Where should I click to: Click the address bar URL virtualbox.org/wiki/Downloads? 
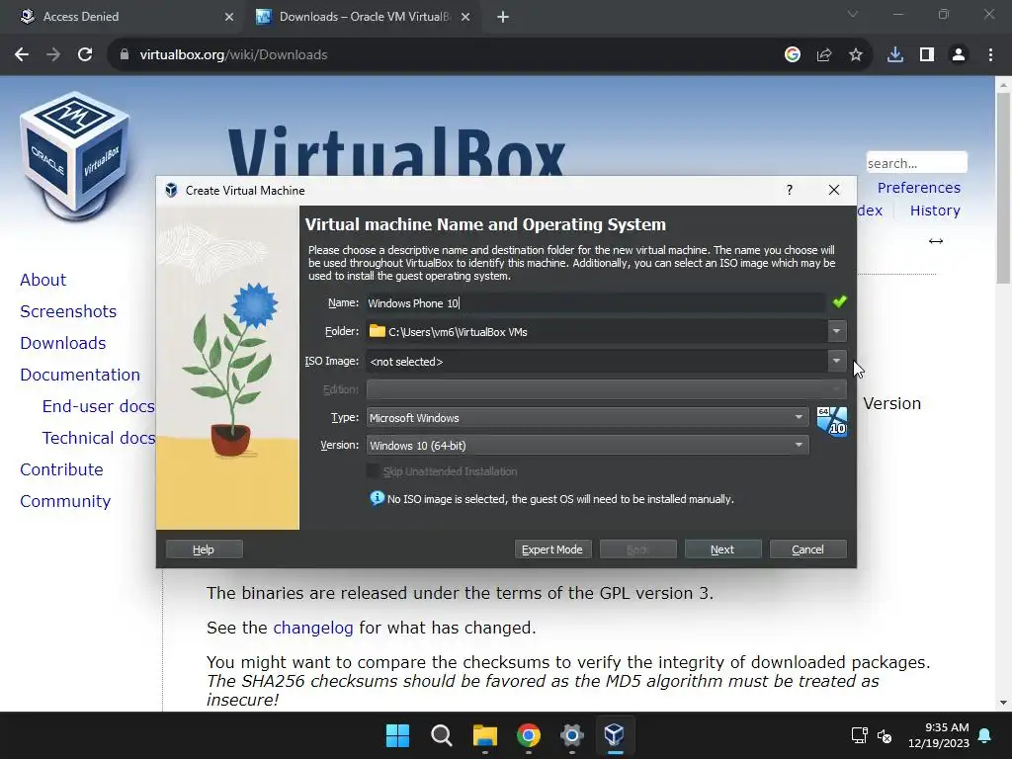(x=233, y=55)
